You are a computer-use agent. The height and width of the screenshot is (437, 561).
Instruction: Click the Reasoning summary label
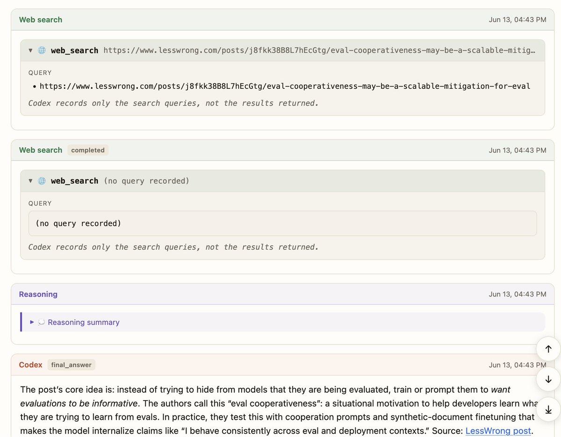84,322
